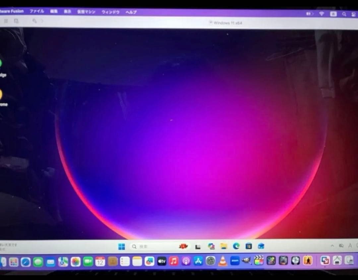Launch the Microsoft Store from the taskbar

click(248, 246)
